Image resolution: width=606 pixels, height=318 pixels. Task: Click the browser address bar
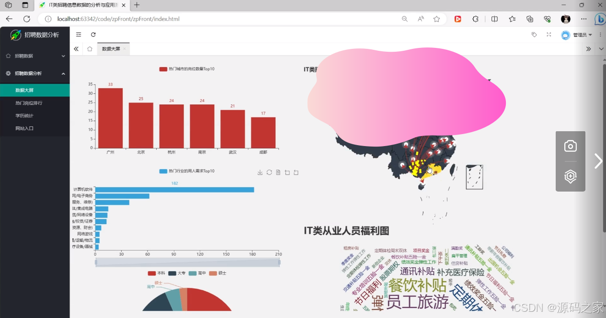pyautogui.click(x=144, y=19)
